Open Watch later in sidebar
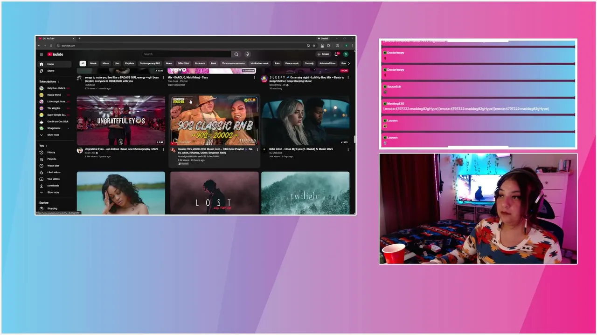Screen dimensions: 597x335 click(x=55, y=166)
